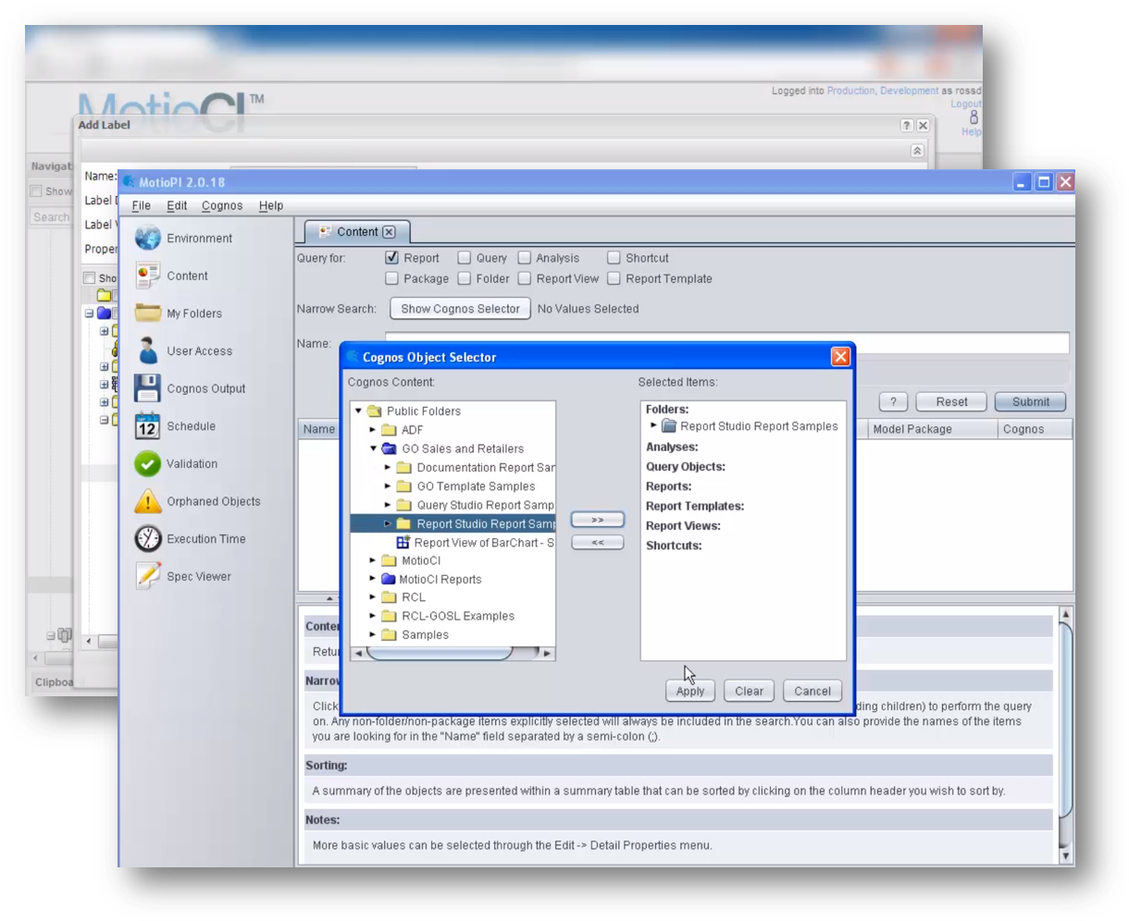Click the ADF folder icon
The image size is (1129, 921).
[389, 430]
